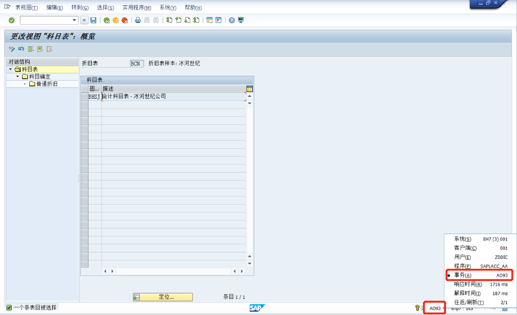Select 程序(P) entry SAPLACC_AA
Screen dimensions: 517x315
(x=480, y=266)
